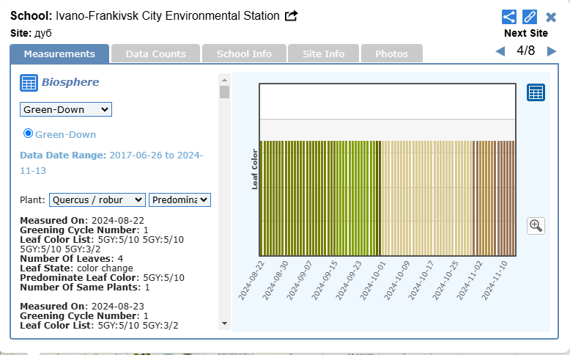Click the olive-green leaf color bar for 2024-08-22

pos(262,198)
